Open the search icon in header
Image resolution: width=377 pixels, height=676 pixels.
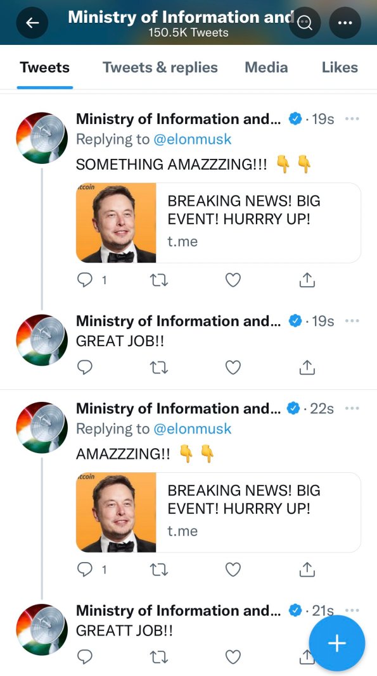pyautogui.click(x=305, y=23)
